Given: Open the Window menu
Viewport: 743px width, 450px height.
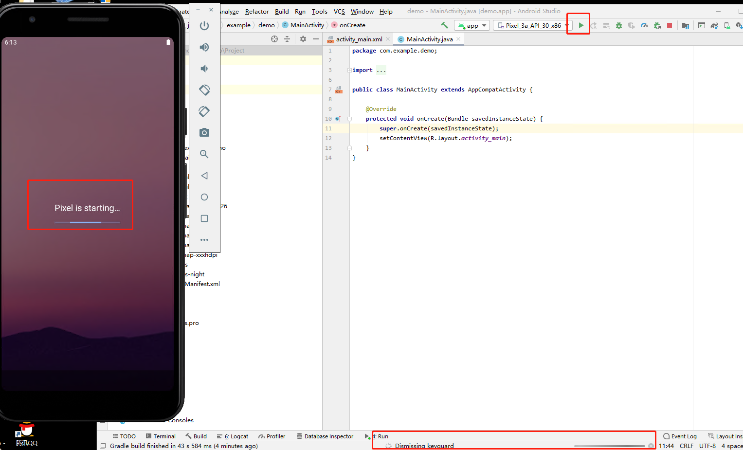Looking at the screenshot, I should click(362, 12).
